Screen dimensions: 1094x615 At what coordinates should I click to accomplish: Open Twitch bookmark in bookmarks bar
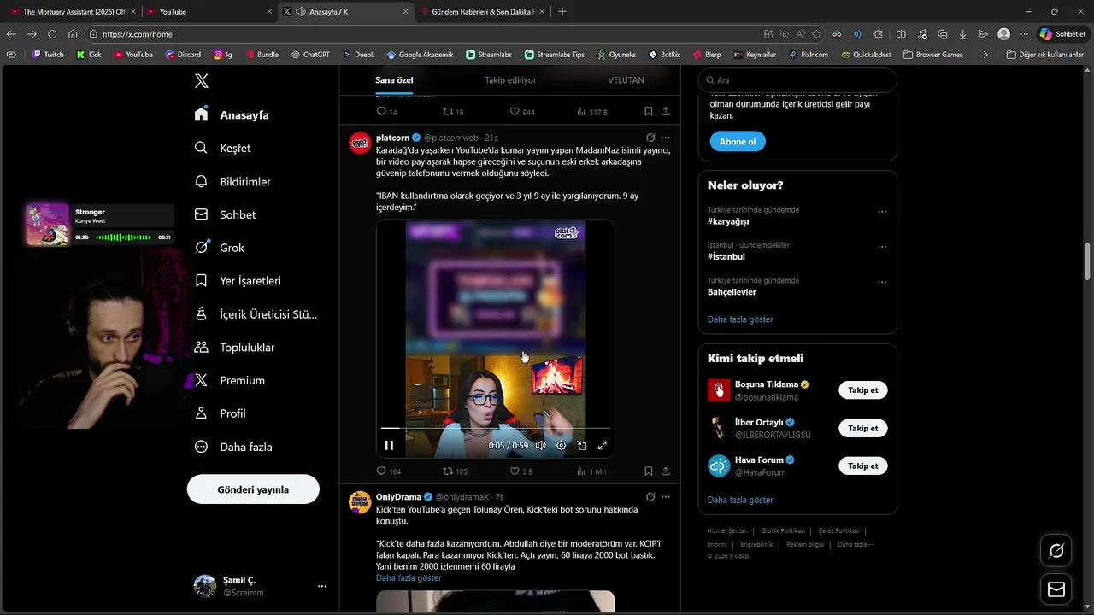coord(48,55)
